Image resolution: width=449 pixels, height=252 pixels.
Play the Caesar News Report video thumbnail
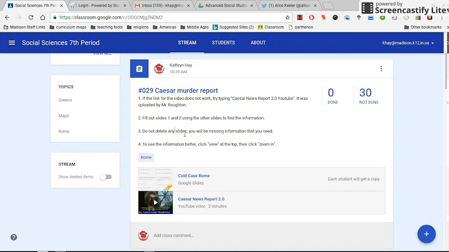click(x=155, y=202)
